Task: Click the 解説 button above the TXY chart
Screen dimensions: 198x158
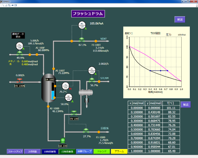Action: pos(180,19)
